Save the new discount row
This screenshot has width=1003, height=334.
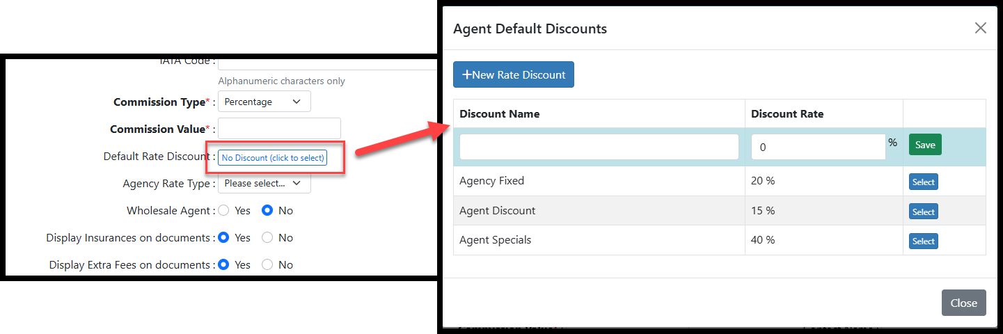(925, 145)
